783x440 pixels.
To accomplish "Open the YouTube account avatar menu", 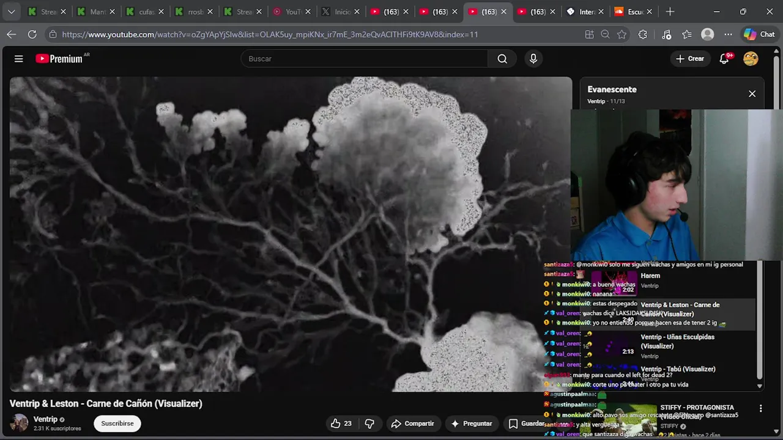I will (751, 59).
